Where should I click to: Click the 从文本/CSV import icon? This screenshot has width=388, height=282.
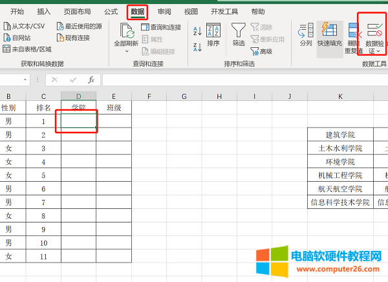tap(7, 27)
